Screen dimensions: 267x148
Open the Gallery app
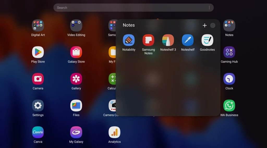(x=76, y=79)
